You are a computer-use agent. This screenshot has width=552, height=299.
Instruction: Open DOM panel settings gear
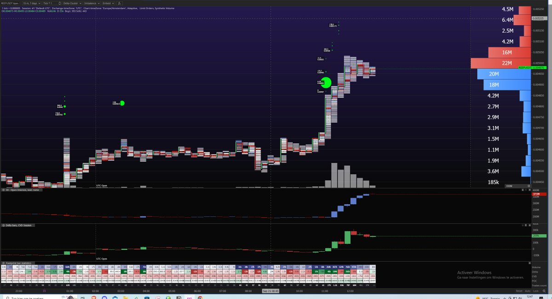[529, 186]
